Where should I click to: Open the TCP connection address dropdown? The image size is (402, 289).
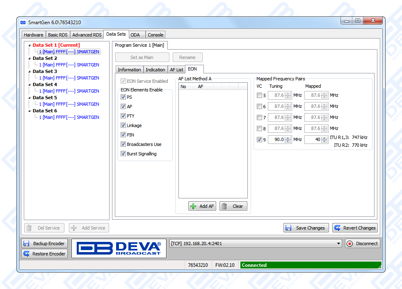click(338, 243)
